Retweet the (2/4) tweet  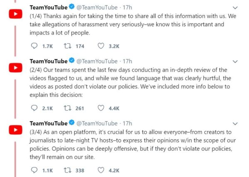pyautogui.click(x=66, y=108)
